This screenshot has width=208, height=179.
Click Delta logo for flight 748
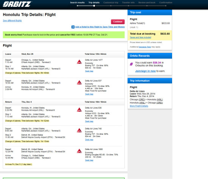point(79,130)
